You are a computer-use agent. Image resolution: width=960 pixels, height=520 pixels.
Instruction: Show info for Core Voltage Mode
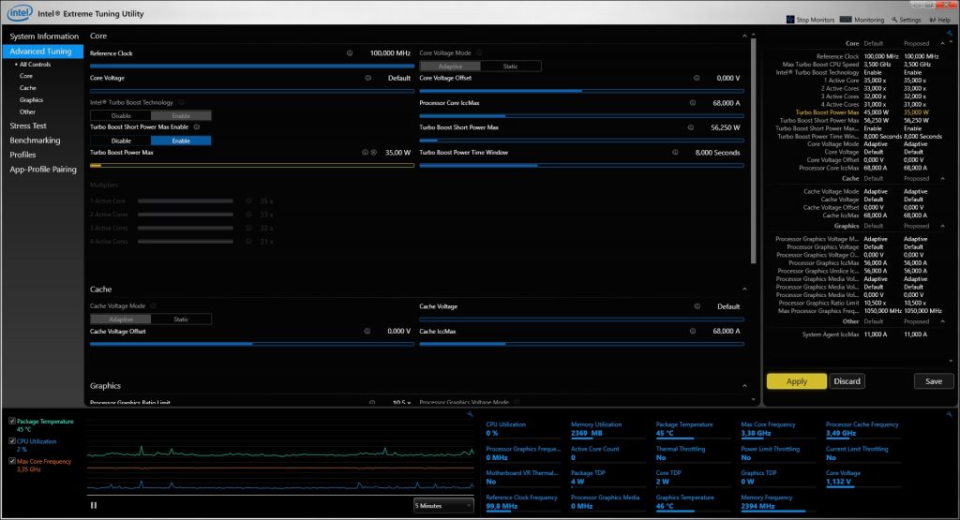[479, 52]
